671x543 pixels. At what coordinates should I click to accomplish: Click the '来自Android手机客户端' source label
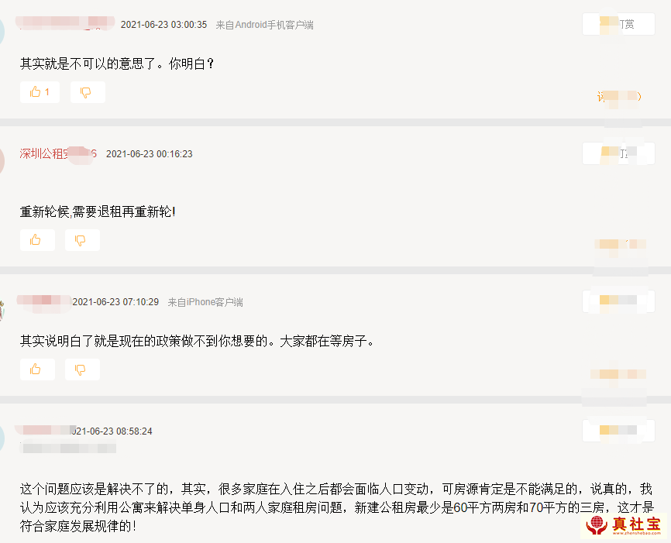tap(264, 25)
